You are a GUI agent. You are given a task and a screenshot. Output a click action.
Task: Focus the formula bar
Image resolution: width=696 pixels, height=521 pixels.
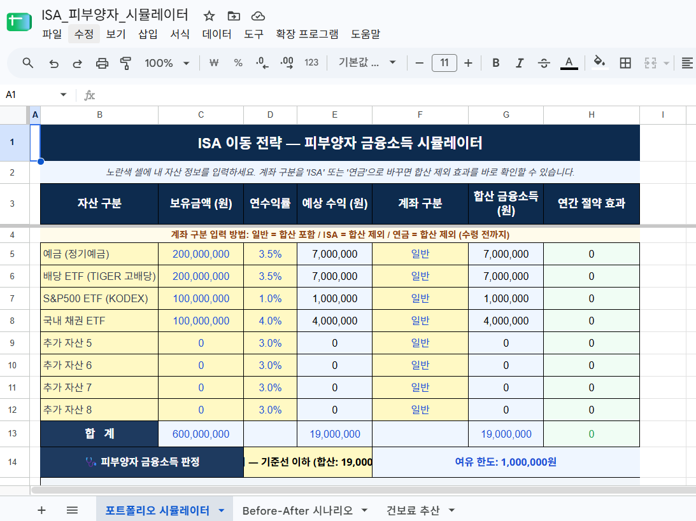click(x=395, y=95)
